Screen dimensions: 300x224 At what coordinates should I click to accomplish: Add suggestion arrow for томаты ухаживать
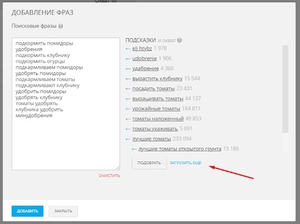click(128, 129)
